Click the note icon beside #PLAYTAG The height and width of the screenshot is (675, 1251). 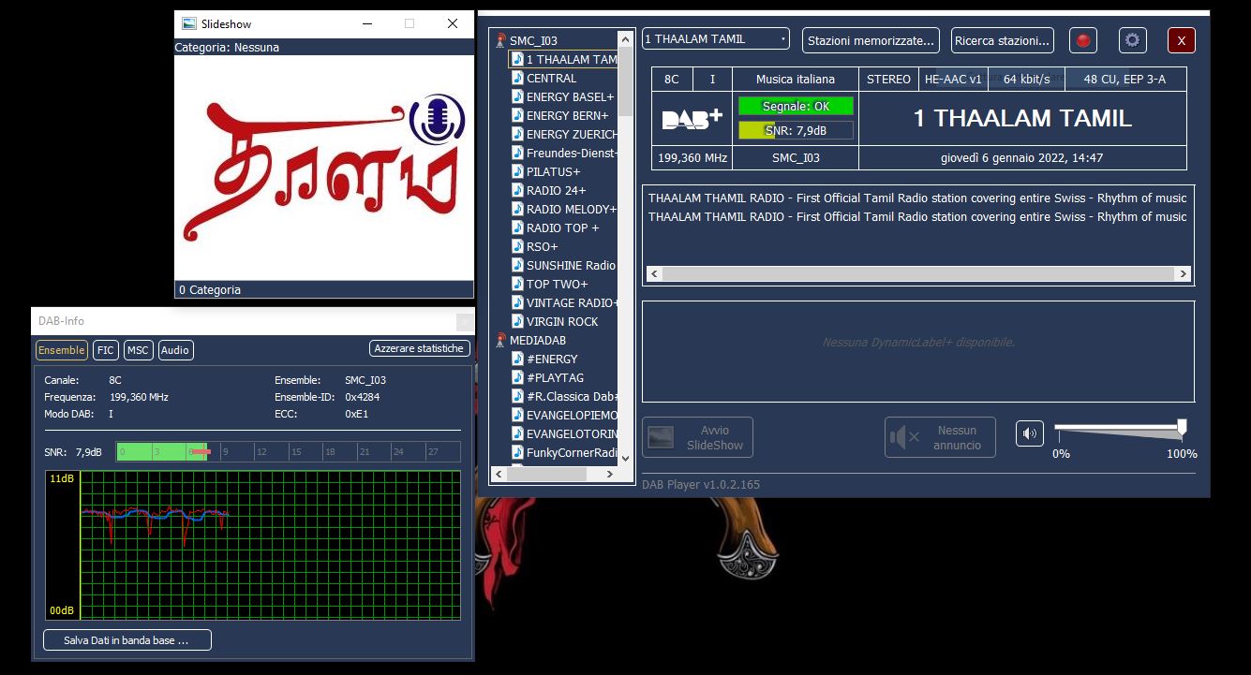[x=517, y=377]
